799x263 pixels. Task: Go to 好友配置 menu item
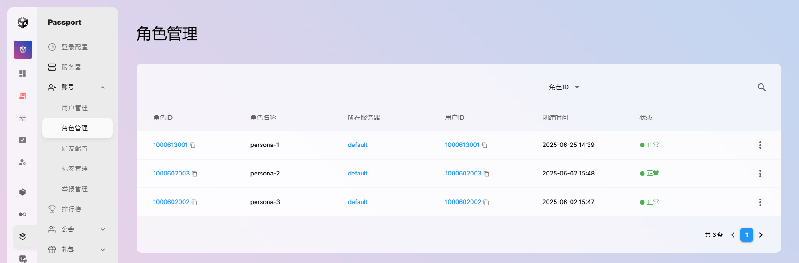click(75, 148)
